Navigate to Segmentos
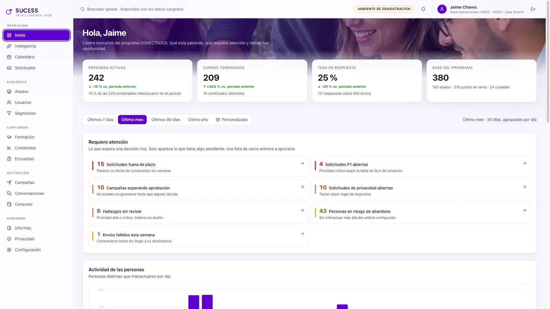This screenshot has height=309, width=550. (36, 113)
